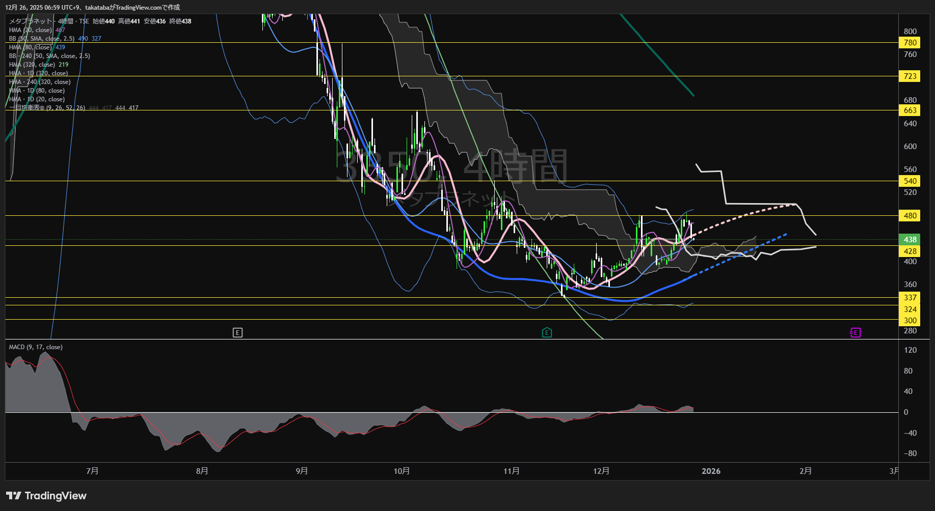This screenshot has width=935, height=511.
Task: Select the yellow 780 price line label
Action: 910,43
